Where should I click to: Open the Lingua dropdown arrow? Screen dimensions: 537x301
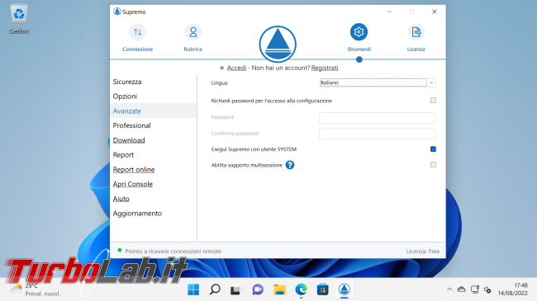coord(431,82)
